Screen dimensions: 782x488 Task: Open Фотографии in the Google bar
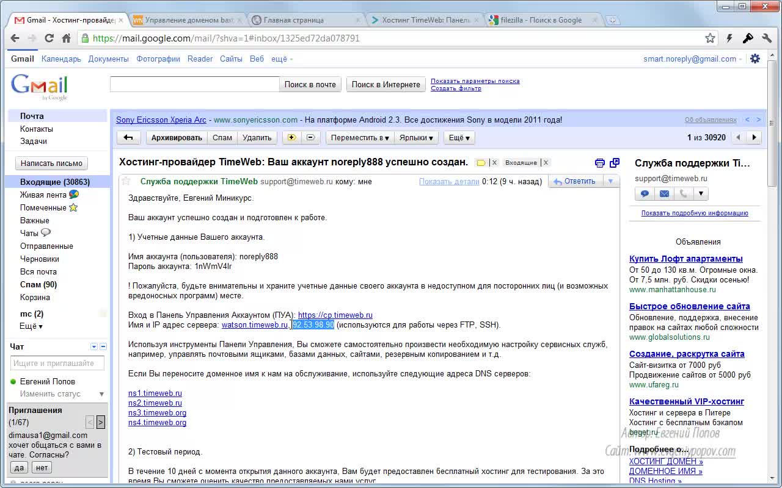tap(158, 59)
